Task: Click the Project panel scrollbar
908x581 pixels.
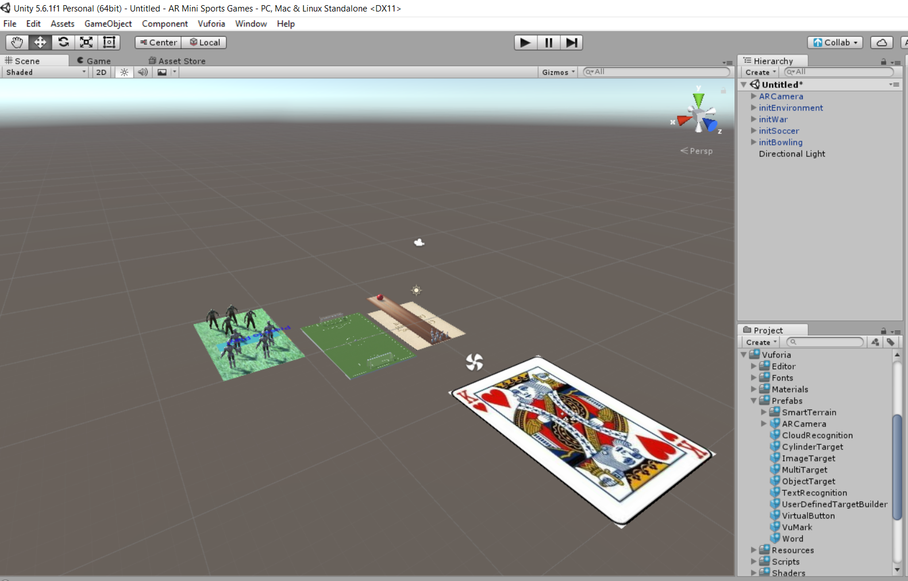Action: point(897,466)
